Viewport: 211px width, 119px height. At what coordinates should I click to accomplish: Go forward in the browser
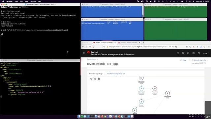(x=86, y=47)
